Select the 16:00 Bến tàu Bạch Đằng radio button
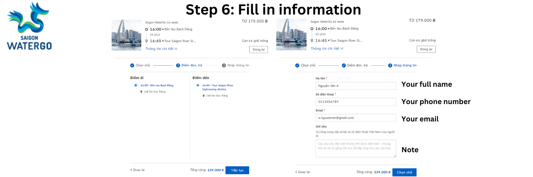Viewport: 533px width, 177px height. [136, 85]
